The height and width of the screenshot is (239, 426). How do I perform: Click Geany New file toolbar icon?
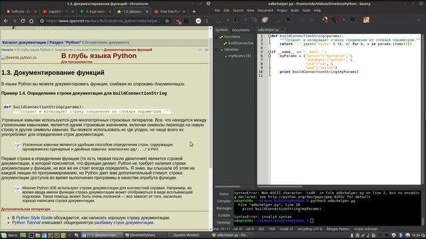219,20
